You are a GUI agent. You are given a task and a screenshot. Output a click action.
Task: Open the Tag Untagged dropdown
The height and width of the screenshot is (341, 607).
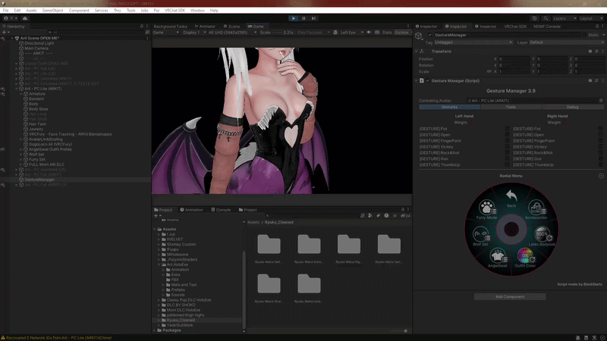click(473, 42)
